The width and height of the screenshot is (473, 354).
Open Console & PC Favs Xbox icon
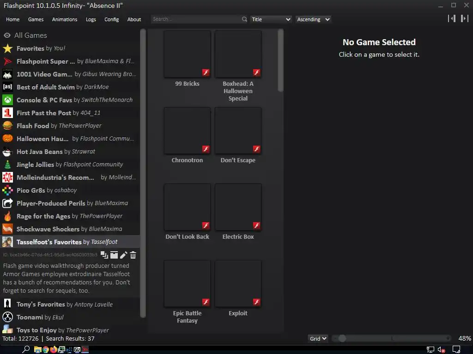(7, 100)
